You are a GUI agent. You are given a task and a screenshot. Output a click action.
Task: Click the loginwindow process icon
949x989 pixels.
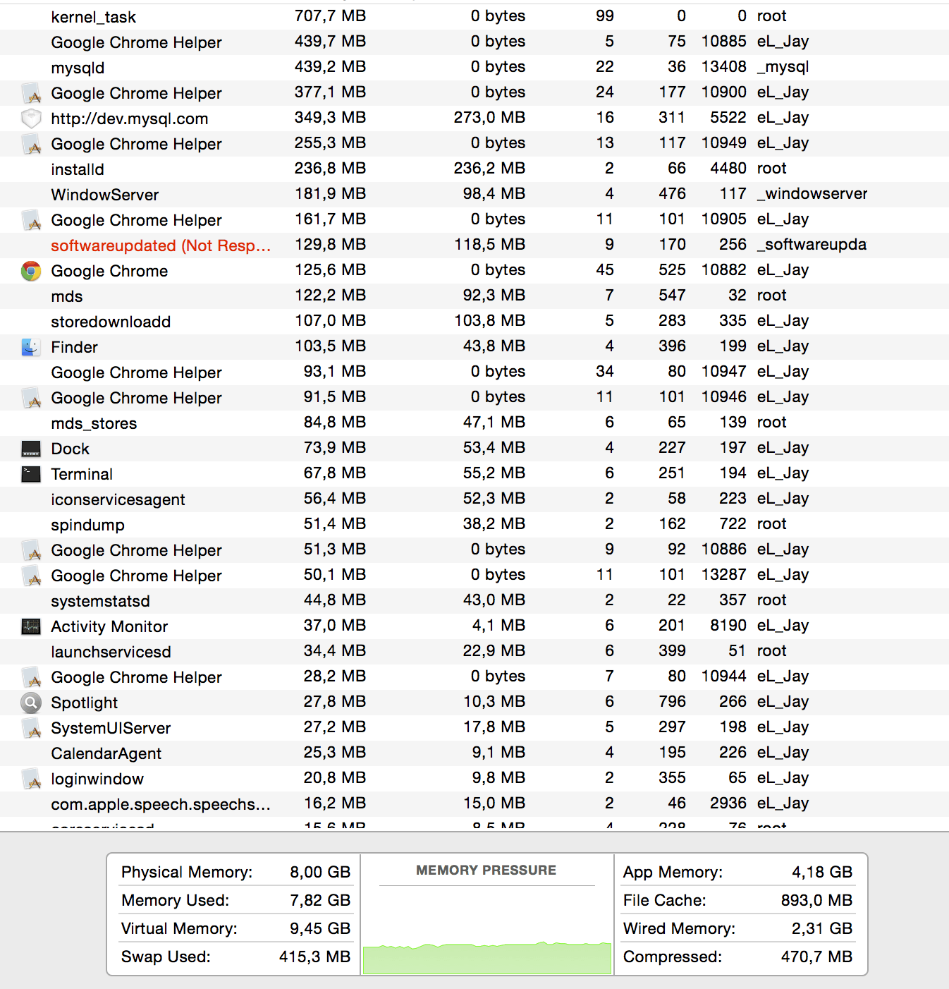[x=31, y=779]
